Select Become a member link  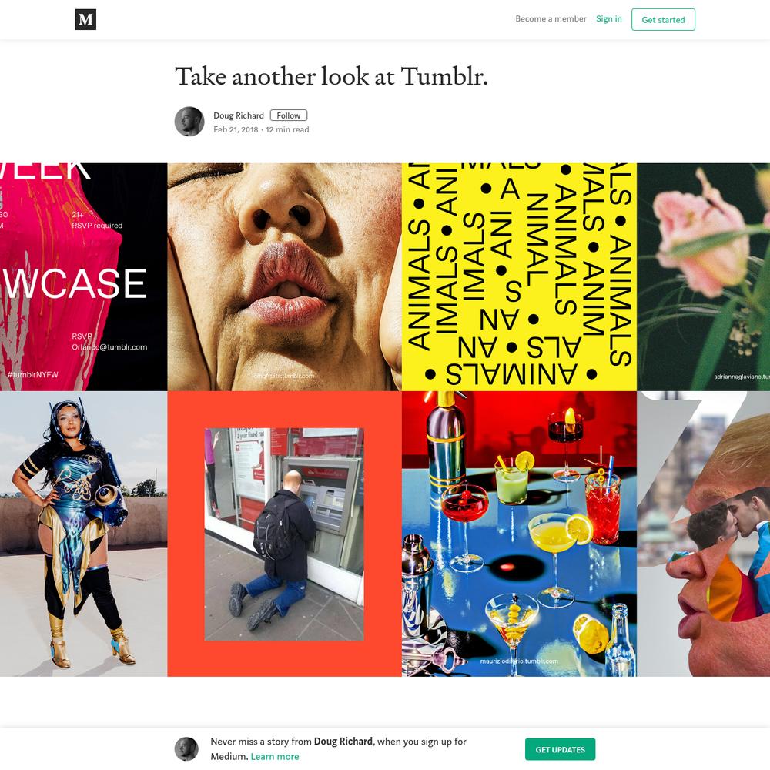click(x=551, y=18)
